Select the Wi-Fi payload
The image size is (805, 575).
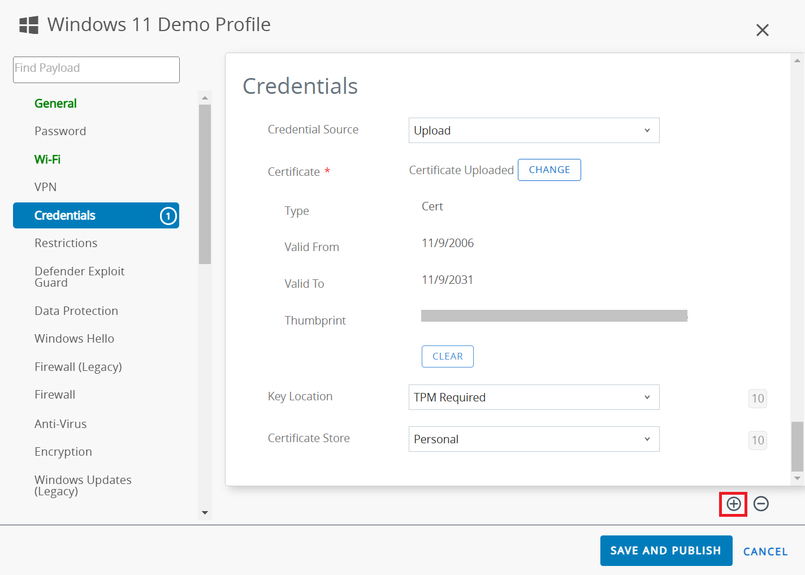pos(47,159)
